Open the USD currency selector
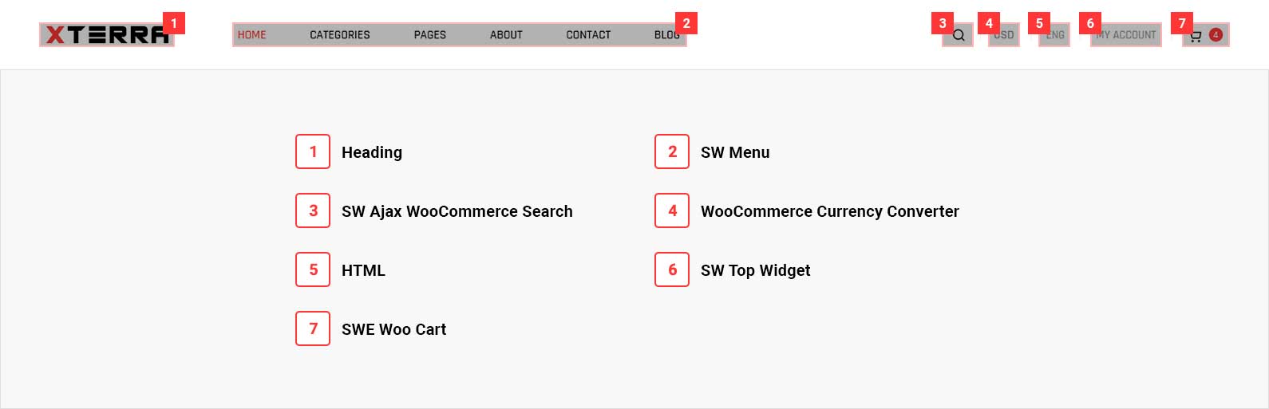 (1004, 35)
